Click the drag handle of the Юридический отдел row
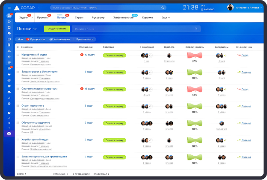 pos(18,55)
